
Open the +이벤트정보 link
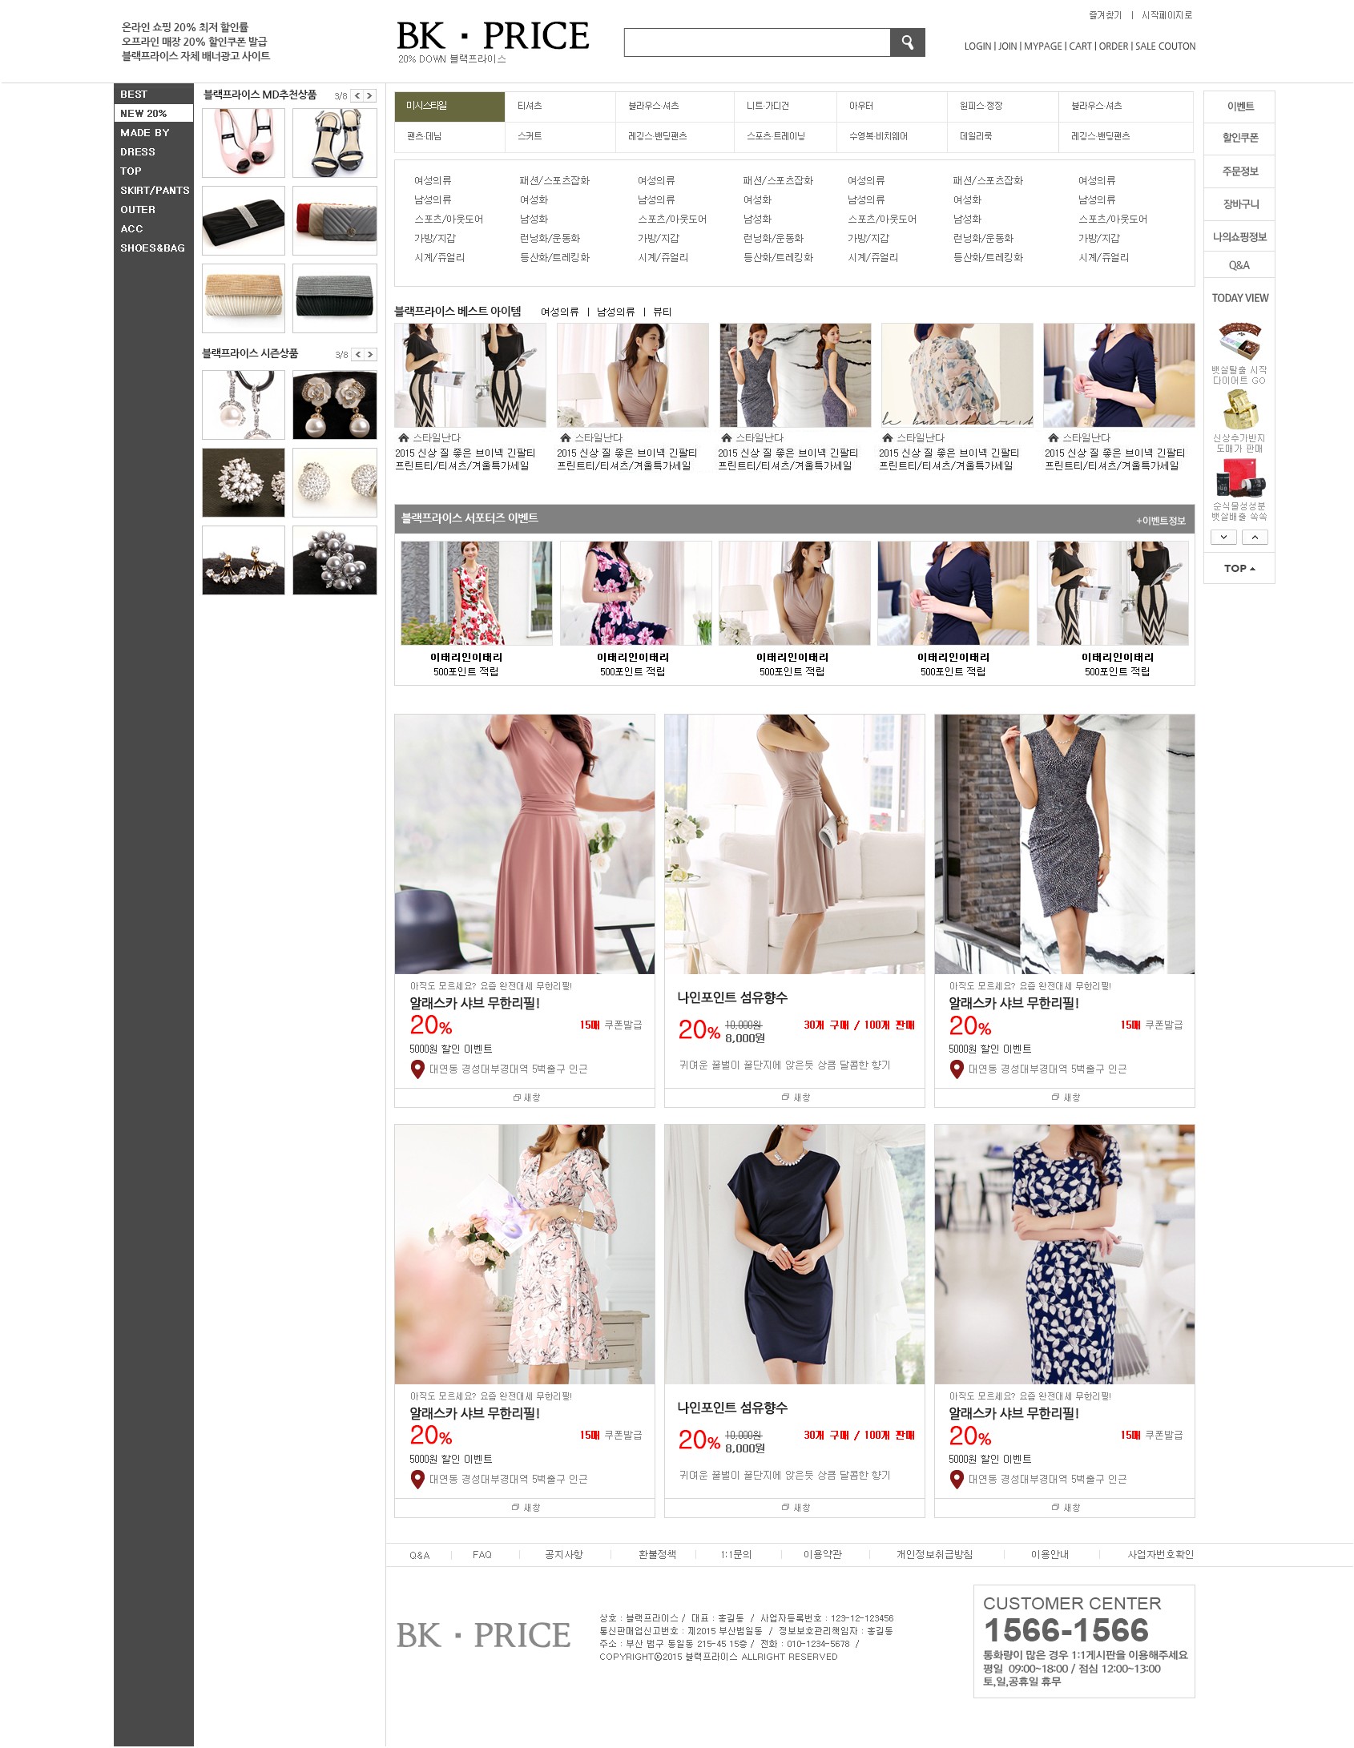[x=1160, y=521]
